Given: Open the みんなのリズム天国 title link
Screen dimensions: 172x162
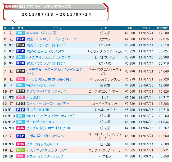Looking at the screenshot, I should coord(41,33).
